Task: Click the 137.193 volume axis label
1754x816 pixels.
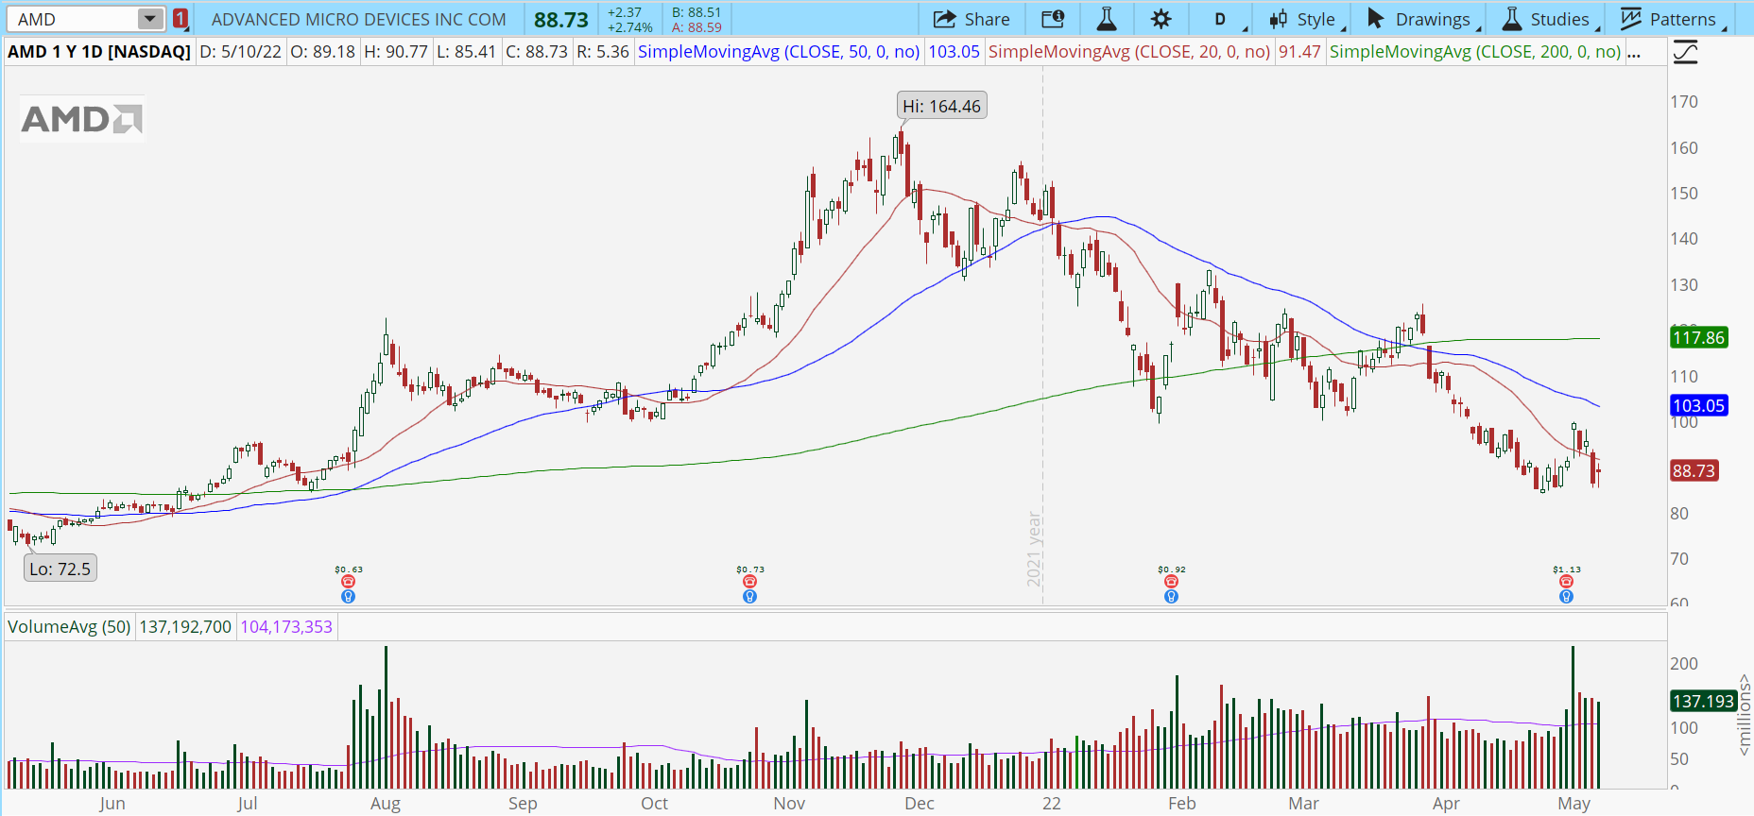Action: tap(1703, 701)
